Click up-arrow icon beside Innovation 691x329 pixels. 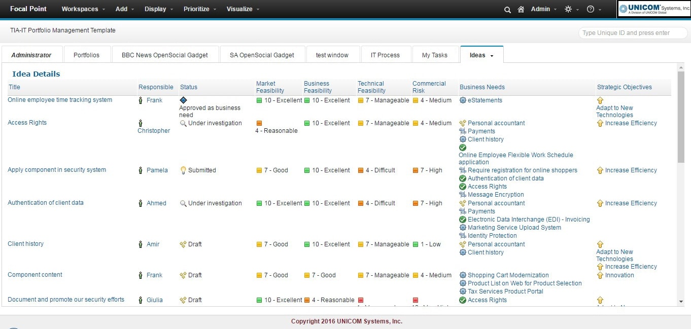pos(600,275)
